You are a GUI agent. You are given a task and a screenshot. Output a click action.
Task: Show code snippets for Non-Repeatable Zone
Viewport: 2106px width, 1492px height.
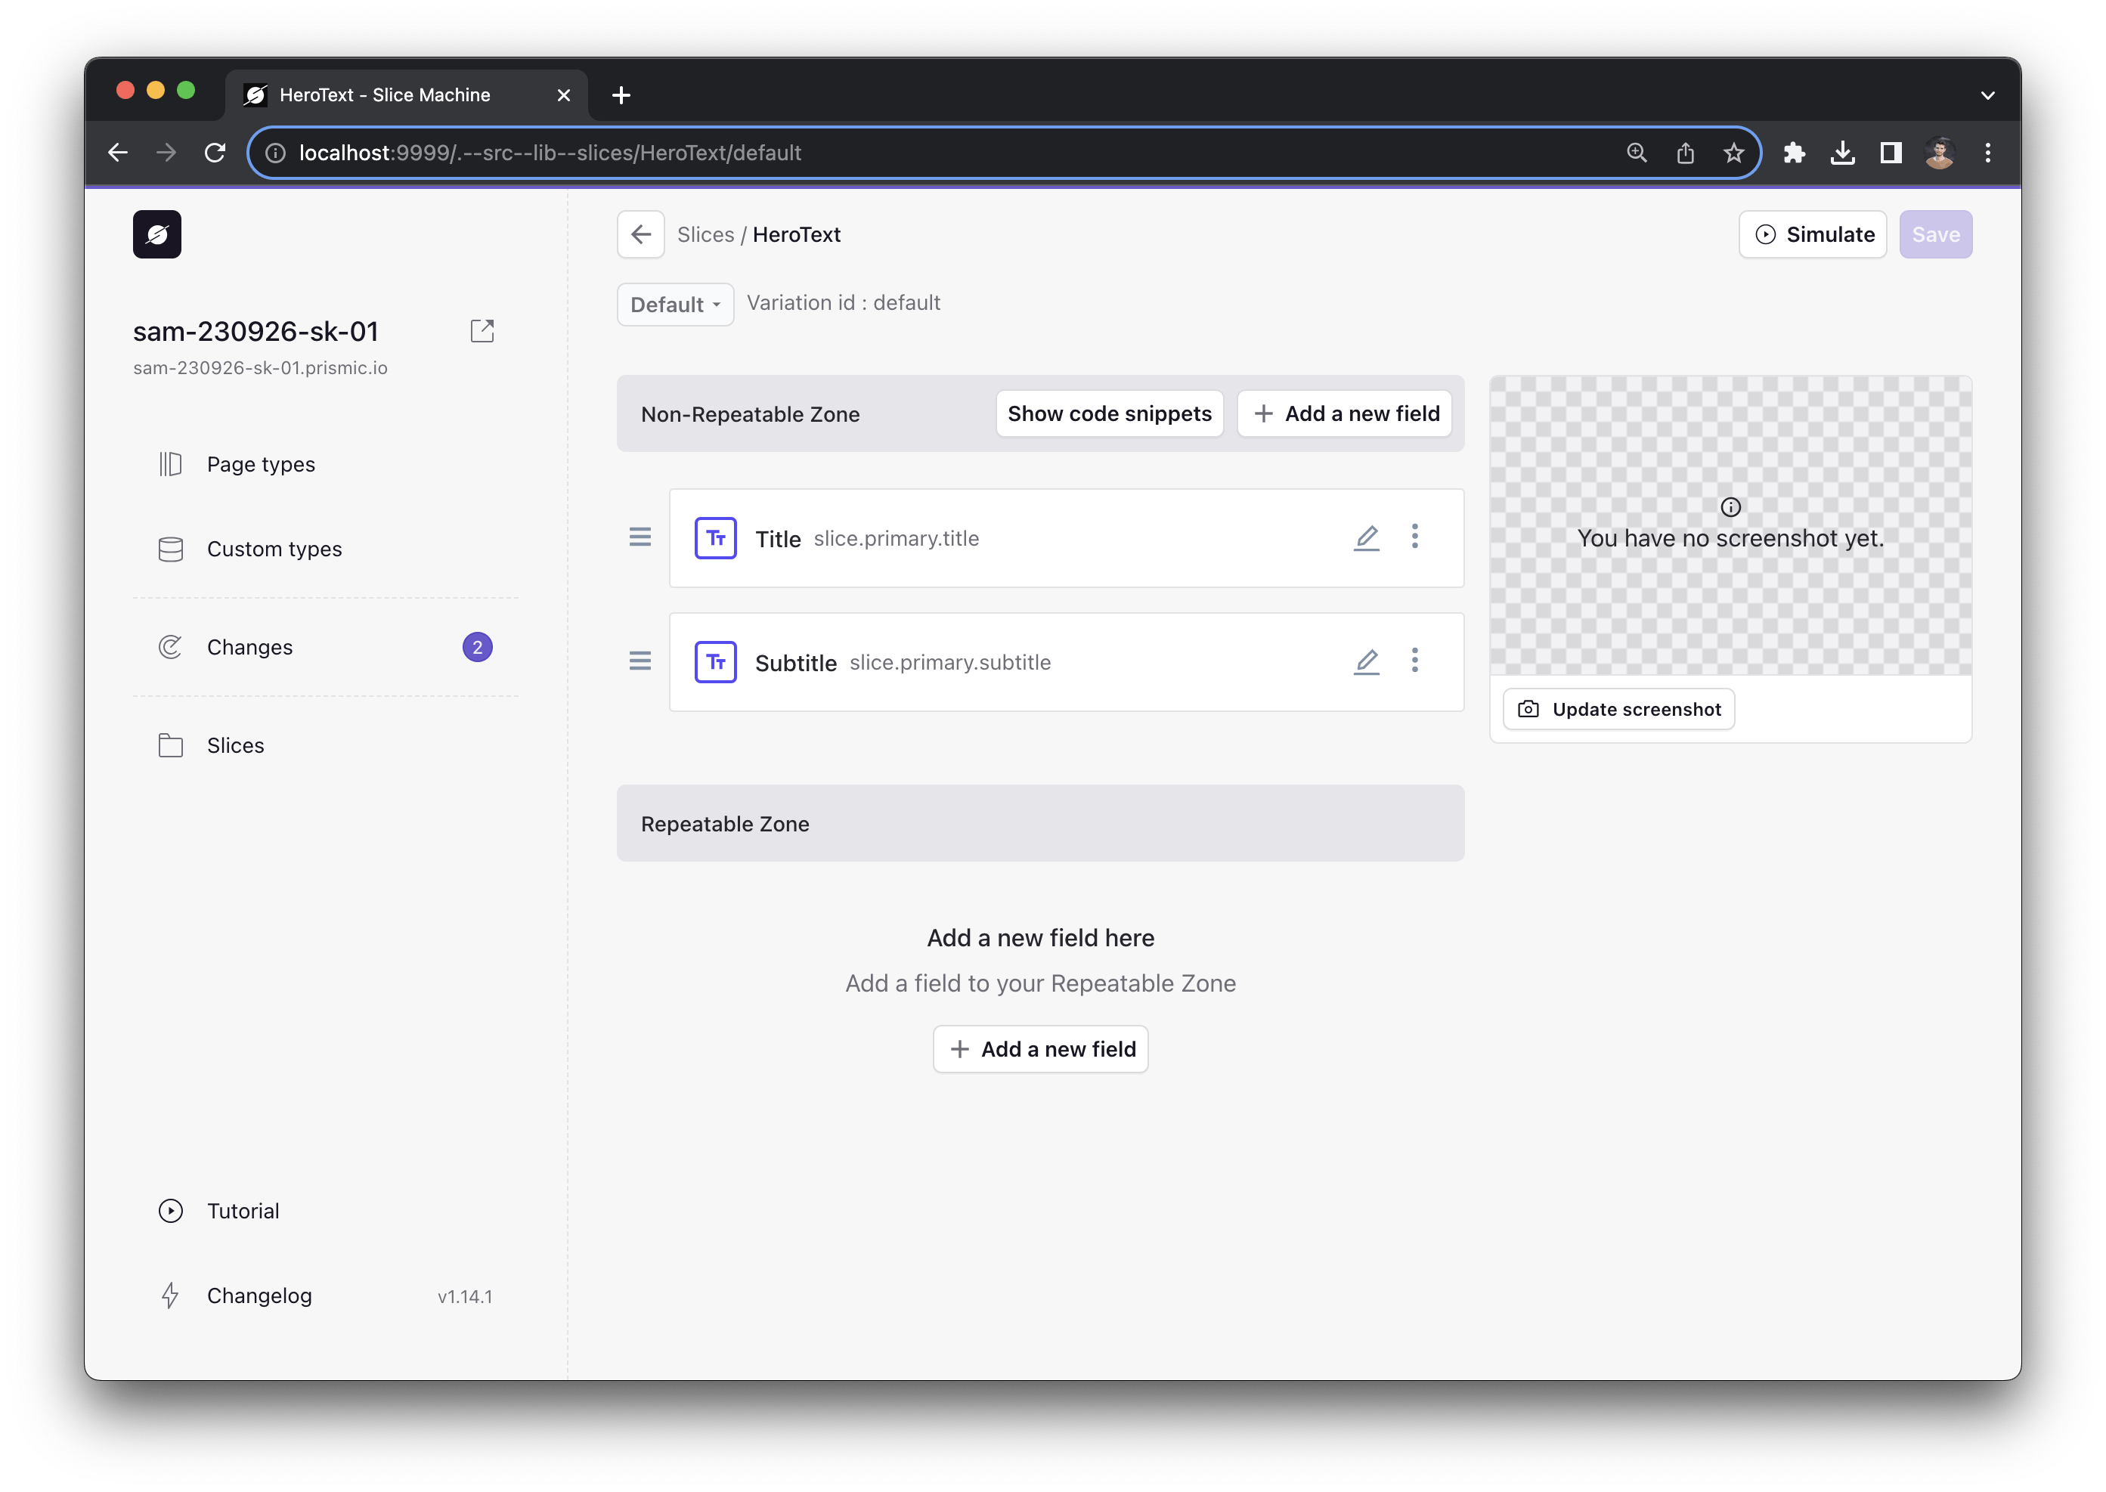(x=1109, y=413)
